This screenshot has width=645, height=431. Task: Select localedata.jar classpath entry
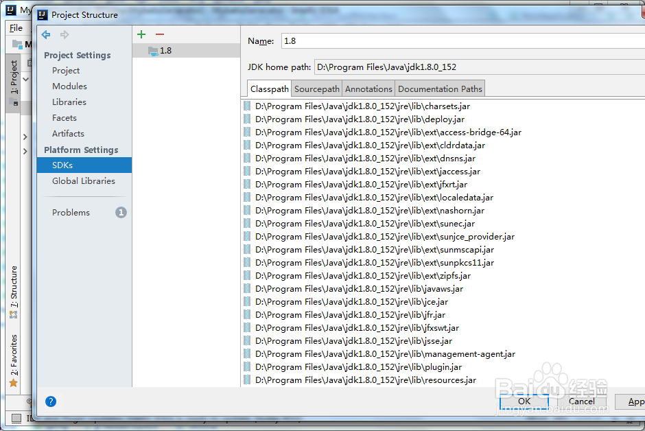375,198
